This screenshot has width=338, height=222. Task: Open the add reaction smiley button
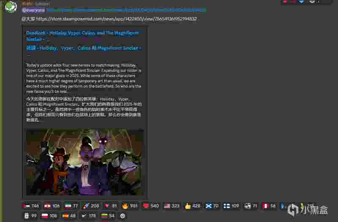[122, 216]
